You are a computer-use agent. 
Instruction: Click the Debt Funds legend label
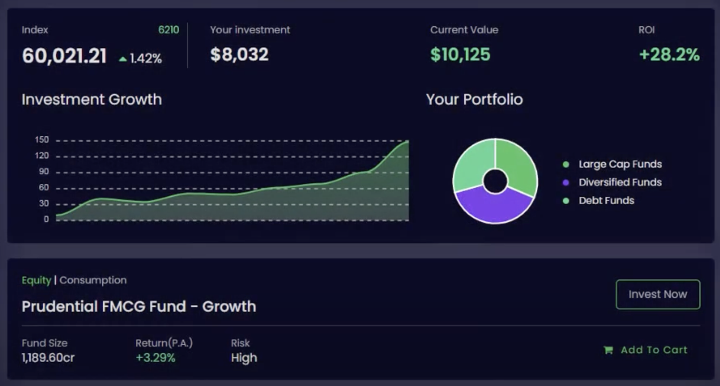click(x=606, y=201)
